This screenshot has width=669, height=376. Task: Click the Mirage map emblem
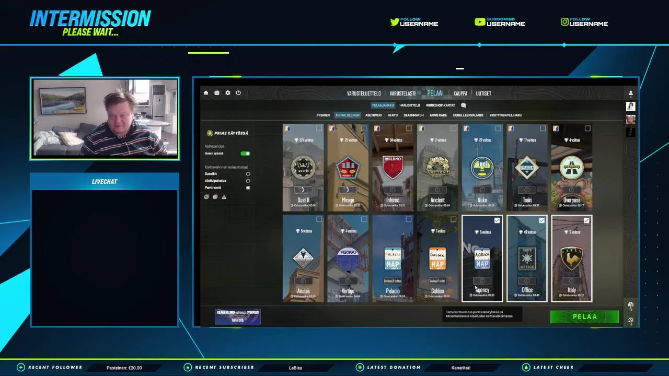tap(348, 167)
